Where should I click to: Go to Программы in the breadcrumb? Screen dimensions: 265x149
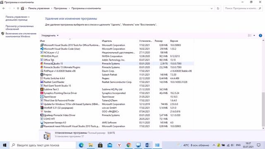coord(60,8)
